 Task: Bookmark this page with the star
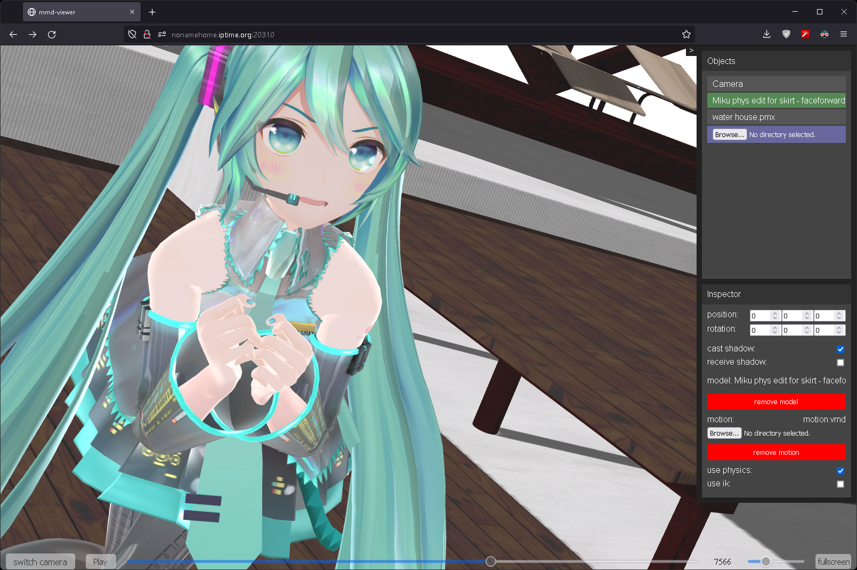(686, 35)
